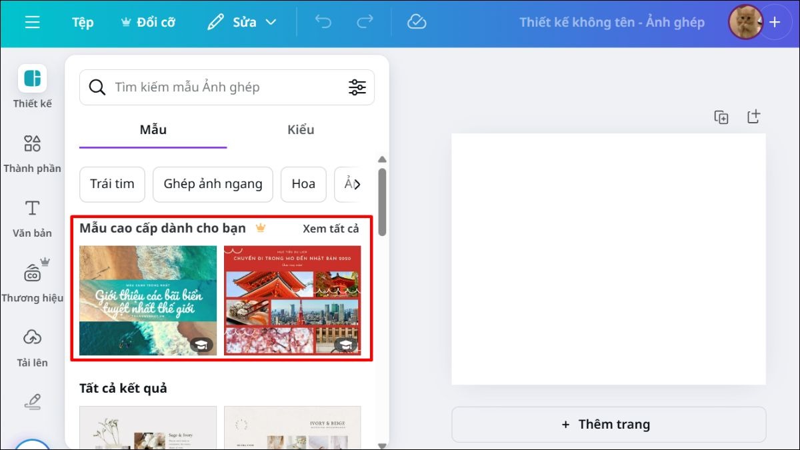Image resolution: width=800 pixels, height=450 pixels.
Task: Click the Mẫu cao cấp dành cho bạn heading
Action: (x=163, y=229)
